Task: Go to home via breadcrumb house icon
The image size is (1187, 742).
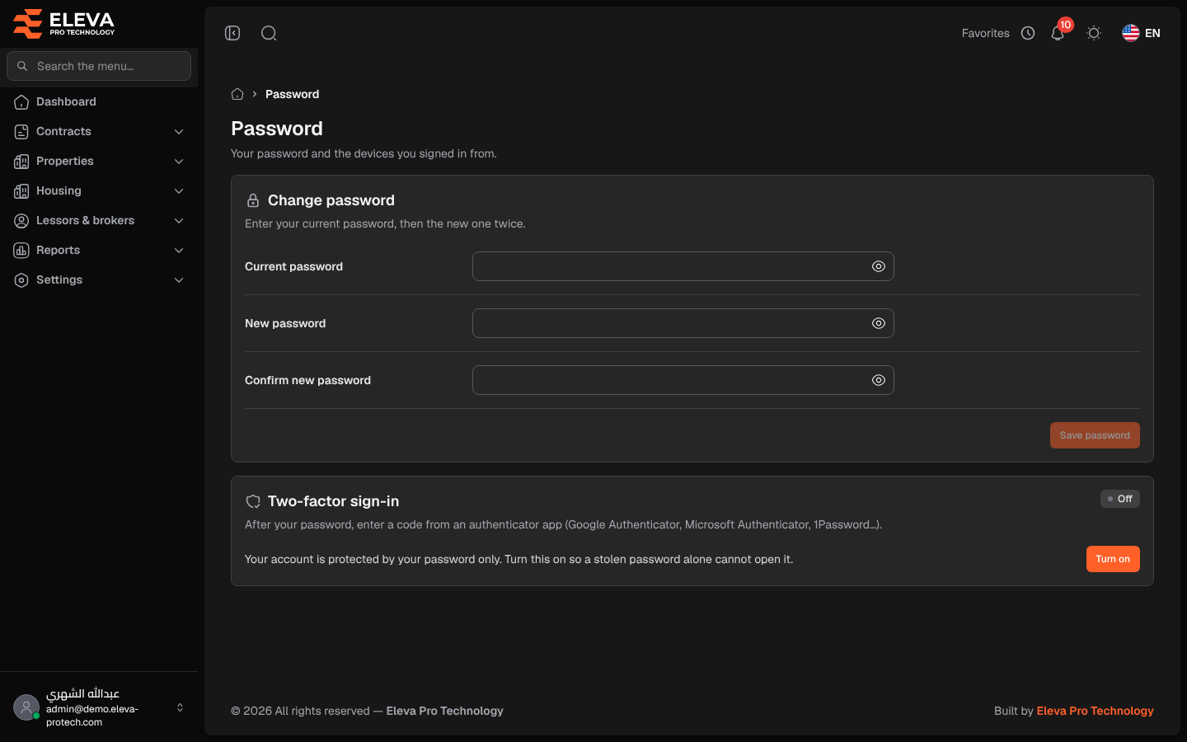Action: point(237,94)
